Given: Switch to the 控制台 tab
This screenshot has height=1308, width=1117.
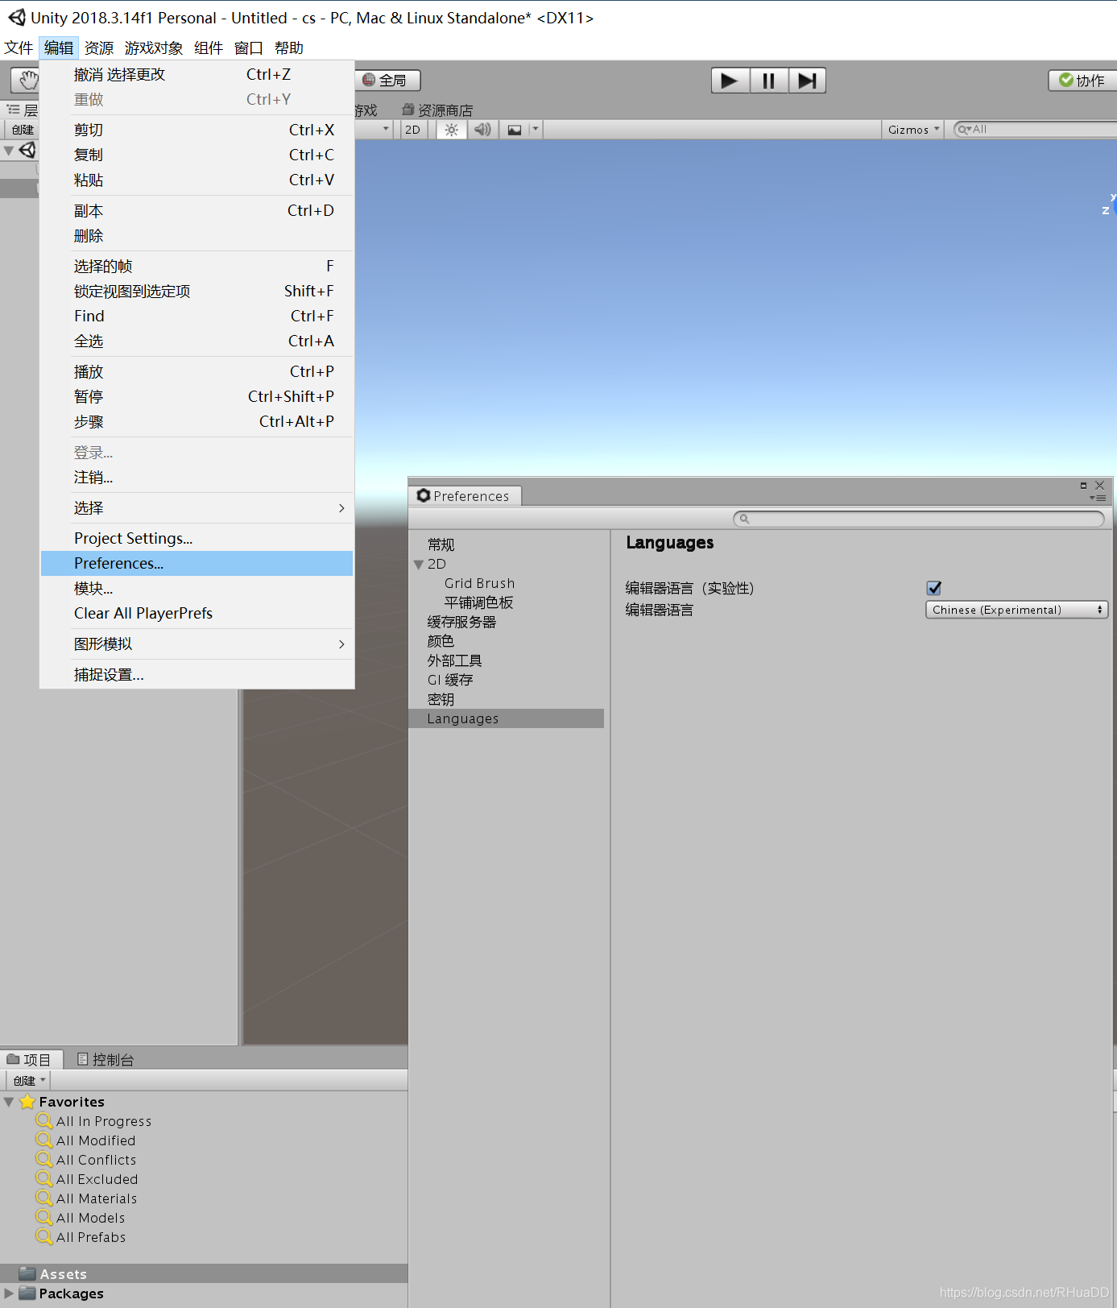Looking at the screenshot, I should [x=105, y=1059].
